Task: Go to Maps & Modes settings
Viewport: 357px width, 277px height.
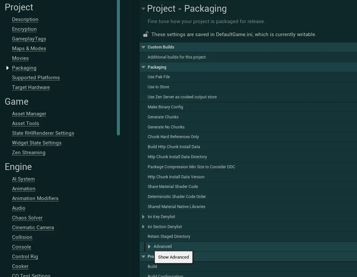Action: 29,49
